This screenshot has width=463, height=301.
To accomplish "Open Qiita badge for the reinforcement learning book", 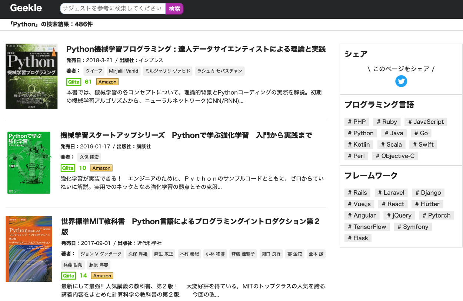I will coord(68,168).
